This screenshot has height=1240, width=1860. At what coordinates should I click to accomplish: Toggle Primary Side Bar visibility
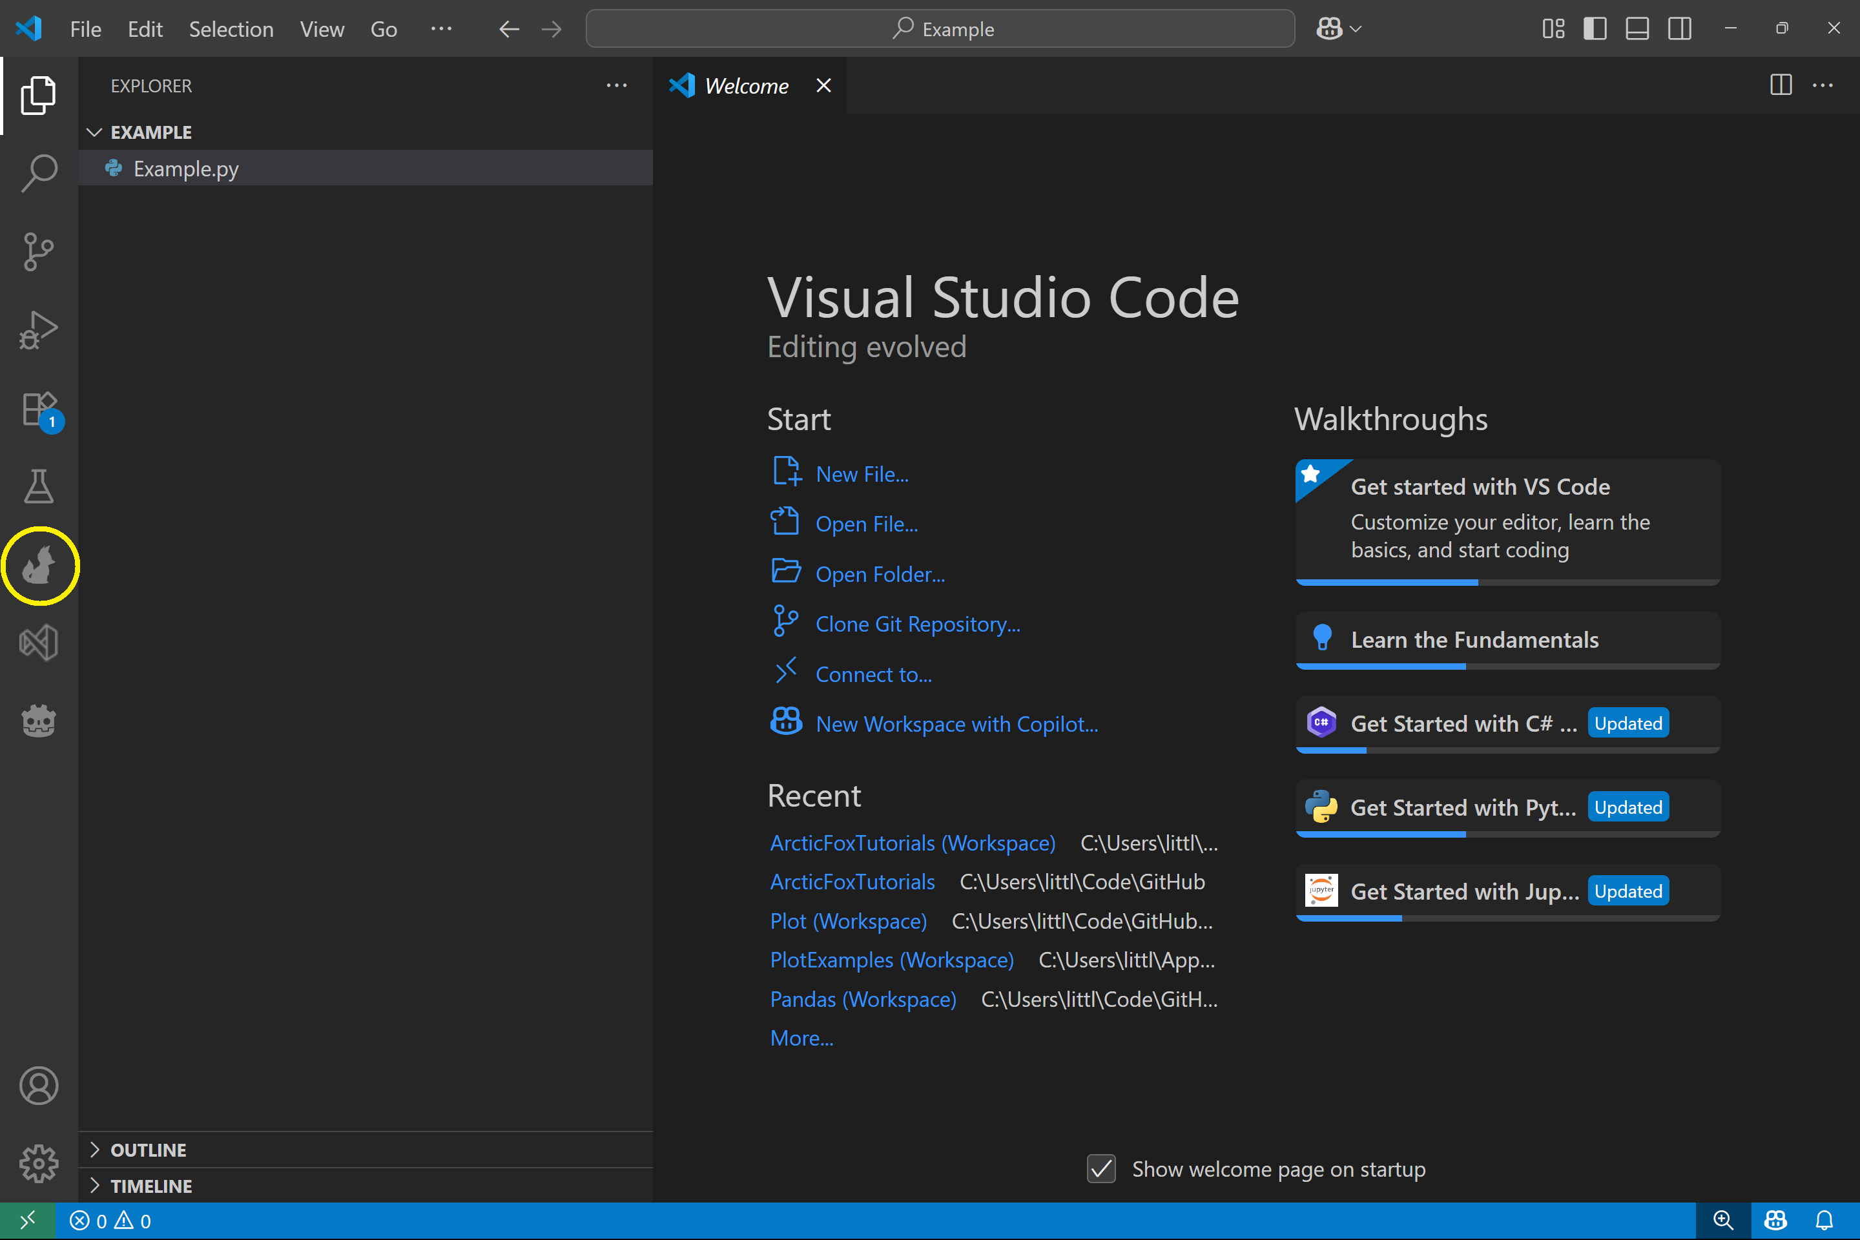click(x=1595, y=29)
